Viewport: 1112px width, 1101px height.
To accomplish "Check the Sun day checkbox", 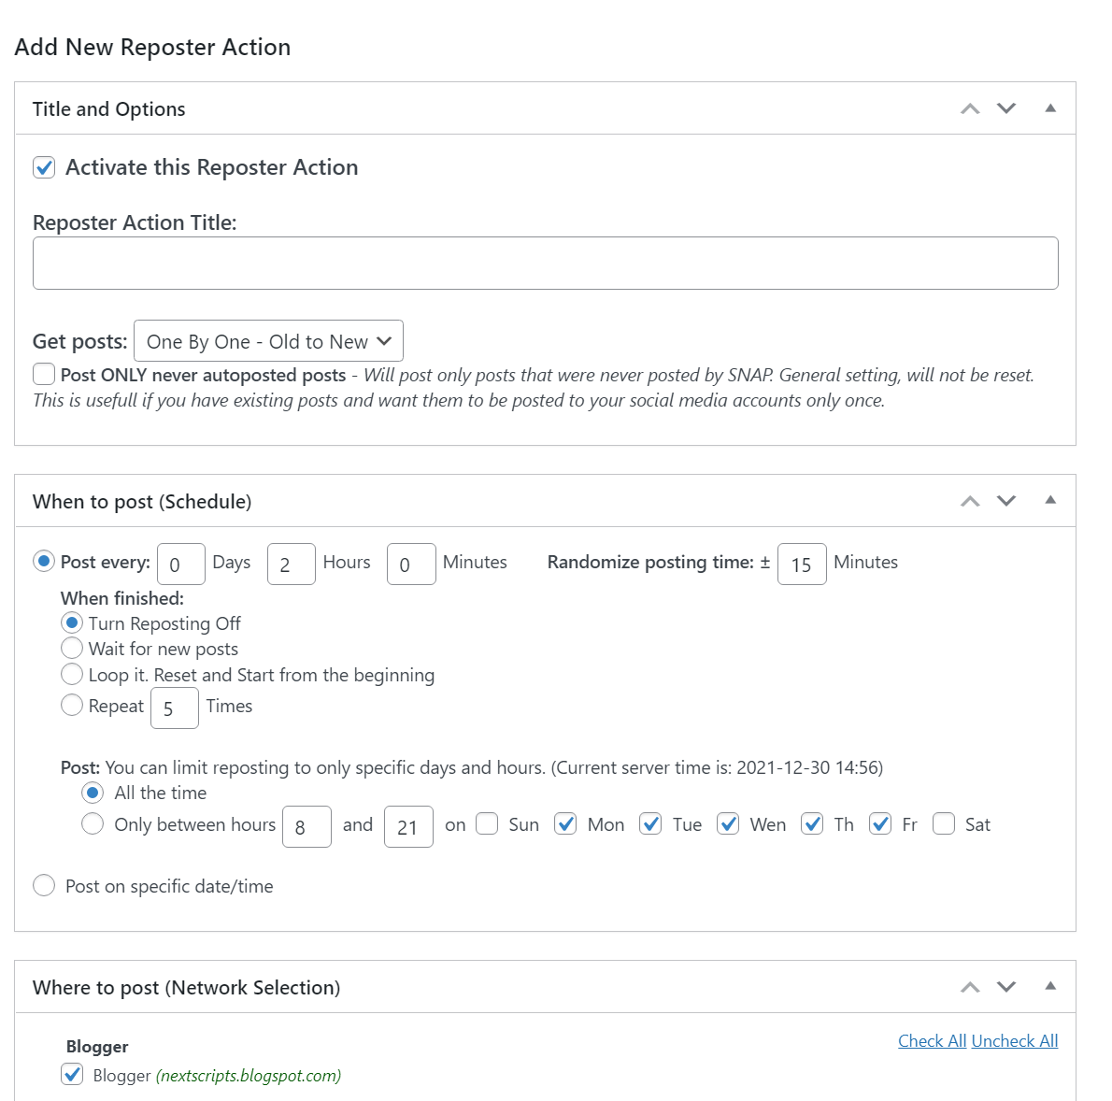I will [487, 824].
